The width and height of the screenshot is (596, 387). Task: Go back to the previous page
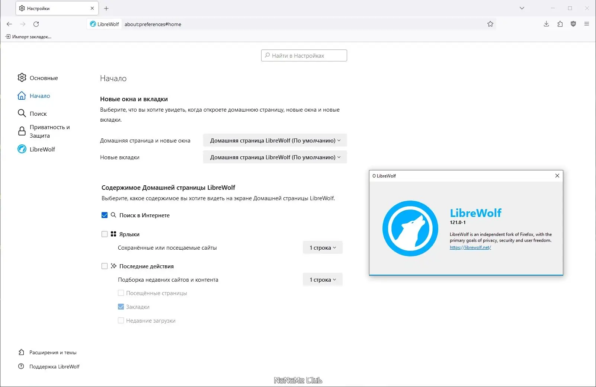(x=9, y=24)
